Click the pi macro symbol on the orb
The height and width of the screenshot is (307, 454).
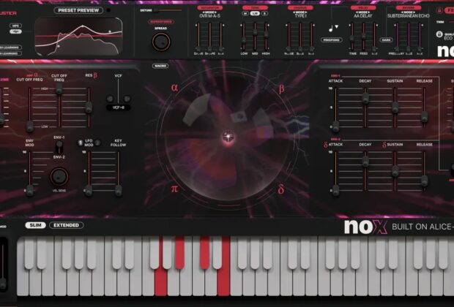click(x=174, y=188)
